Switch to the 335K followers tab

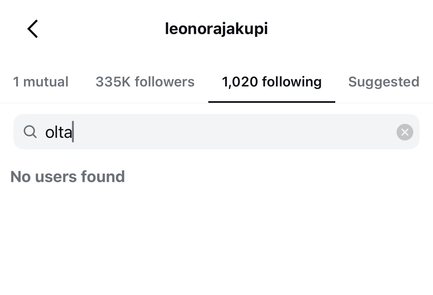point(145,82)
